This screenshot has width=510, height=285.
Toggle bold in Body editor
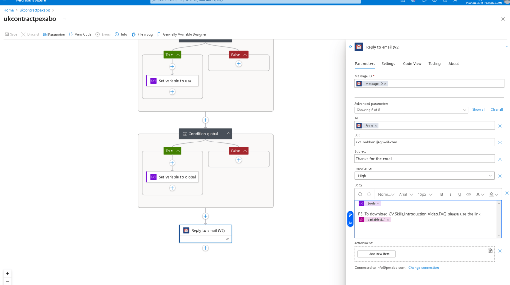click(441, 194)
